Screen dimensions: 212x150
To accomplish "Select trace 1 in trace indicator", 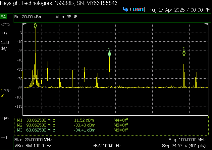I will [x=2, y=91].
